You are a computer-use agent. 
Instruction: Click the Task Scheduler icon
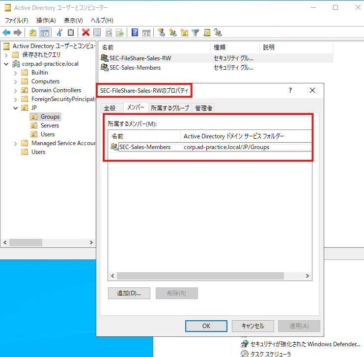[245, 354]
